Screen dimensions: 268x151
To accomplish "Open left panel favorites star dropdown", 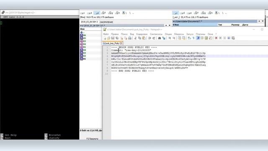I will click(x=166, y=25).
